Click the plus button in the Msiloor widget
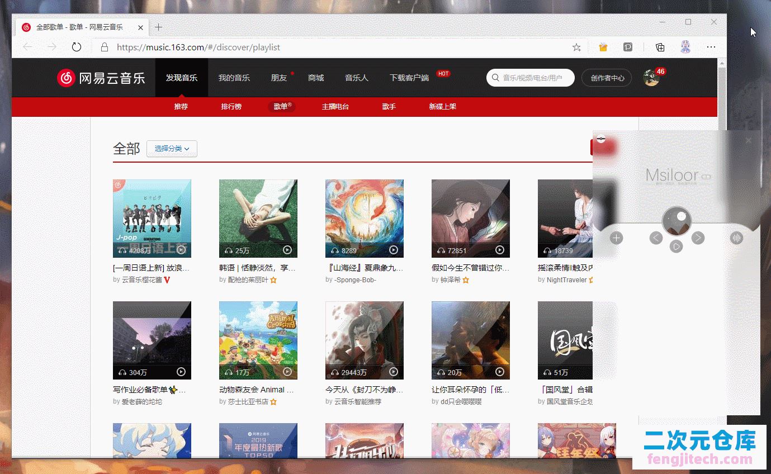This screenshot has height=474, width=771. tap(616, 238)
